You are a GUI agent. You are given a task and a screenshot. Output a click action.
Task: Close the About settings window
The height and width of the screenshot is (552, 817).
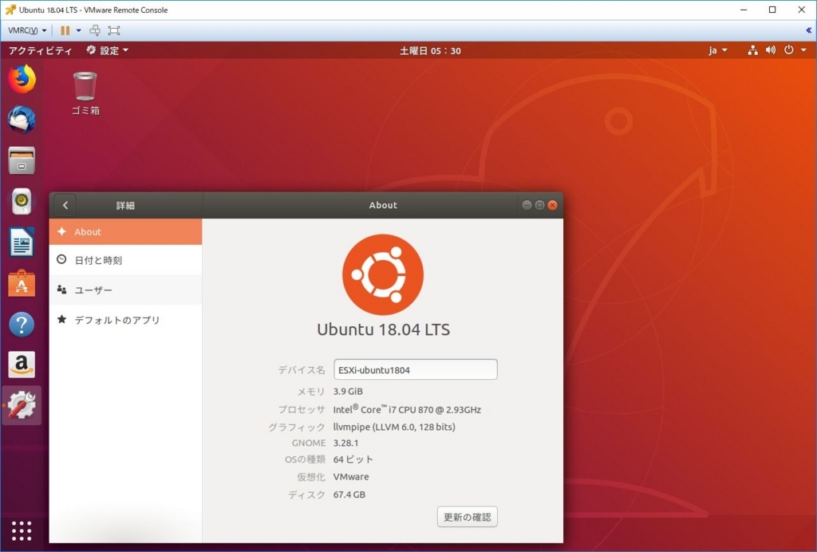[x=553, y=205]
